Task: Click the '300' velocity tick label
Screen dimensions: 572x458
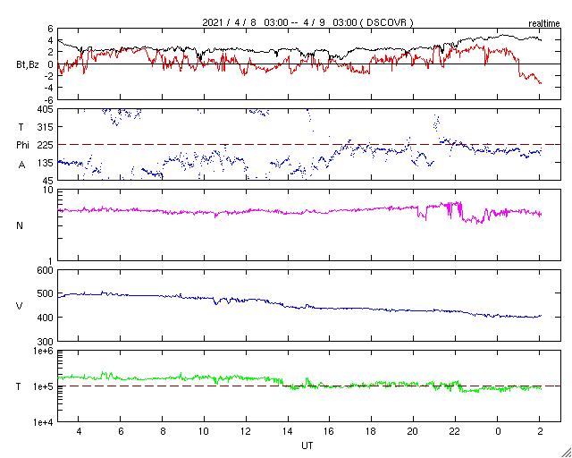Action: (46, 342)
